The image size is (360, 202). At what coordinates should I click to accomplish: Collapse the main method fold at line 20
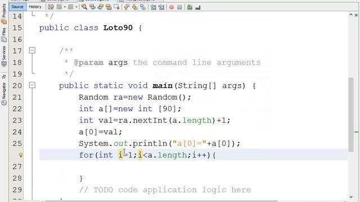point(33,85)
